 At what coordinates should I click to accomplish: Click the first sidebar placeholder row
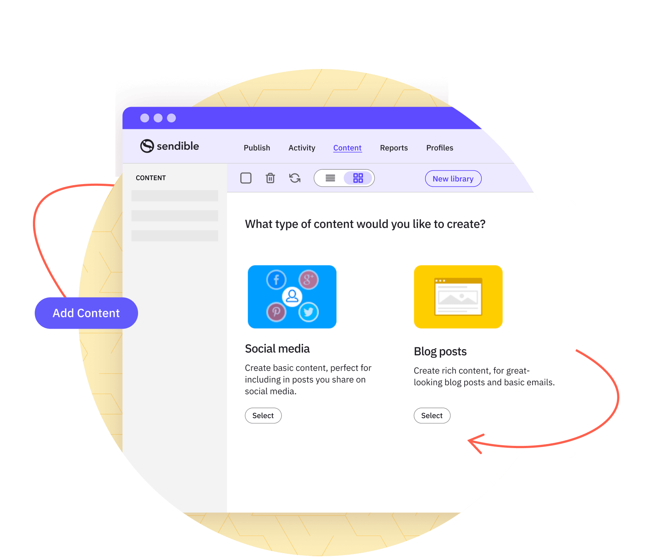coord(175,196)
